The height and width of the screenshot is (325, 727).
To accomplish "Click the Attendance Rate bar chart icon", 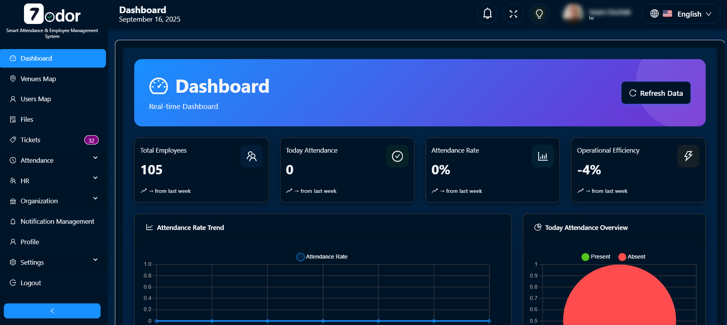I will point(542,156).
